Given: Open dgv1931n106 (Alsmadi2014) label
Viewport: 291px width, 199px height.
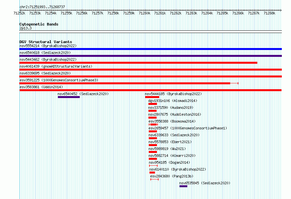Looking at the screenshot, I should pyautogui.click(x=173, y=101).
